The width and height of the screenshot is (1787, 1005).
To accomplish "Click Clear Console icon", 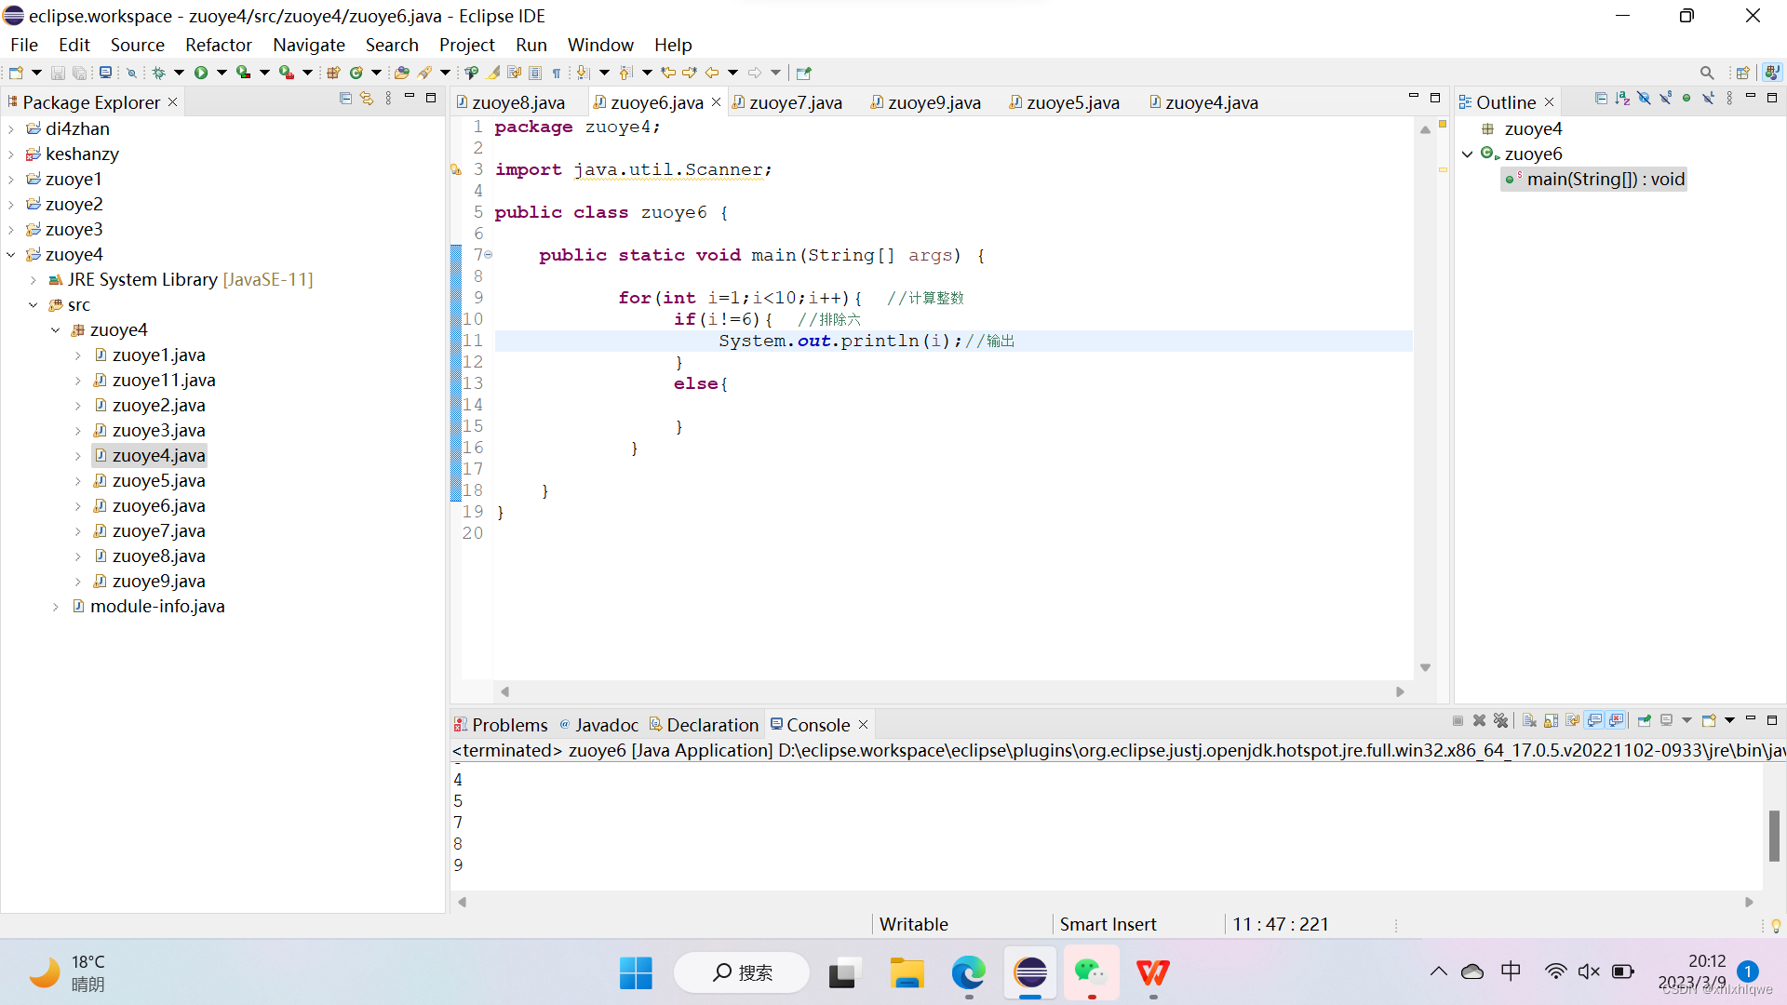I will point(1529,721).
